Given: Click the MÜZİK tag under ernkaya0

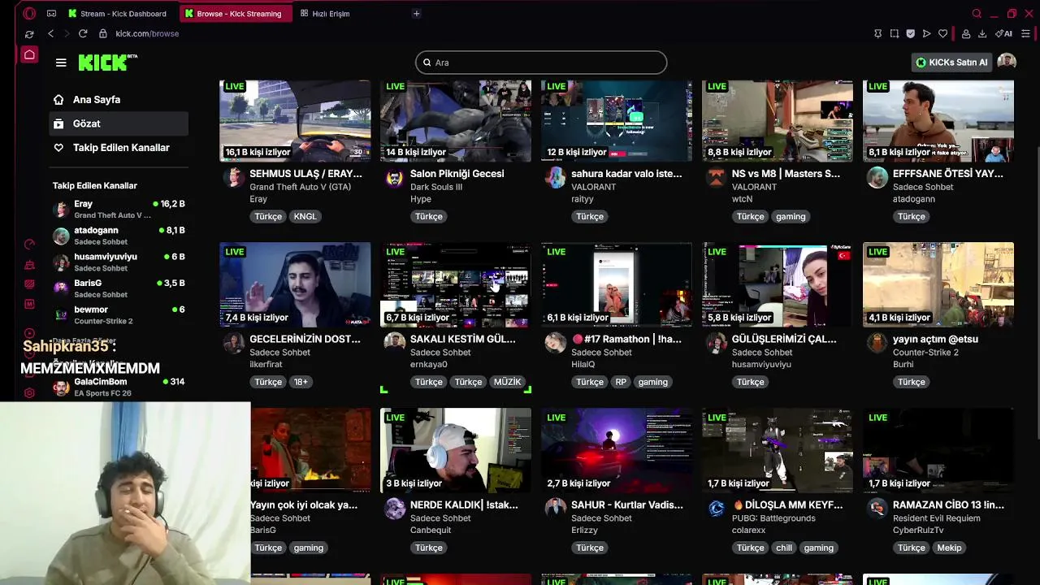Looking at the screenshot, I should 508,382.
